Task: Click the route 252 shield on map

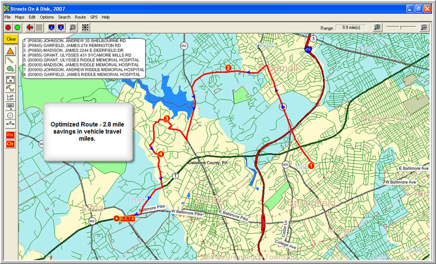Action: (183, 46)
